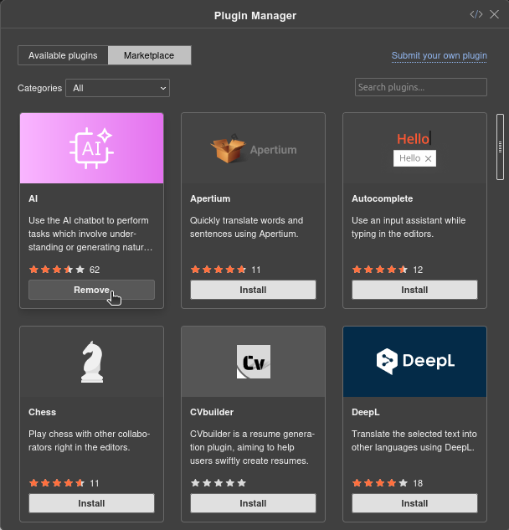The image size is (509, 530).
Task: Click the Apertium plugin title
Action: tap(210, 198)
